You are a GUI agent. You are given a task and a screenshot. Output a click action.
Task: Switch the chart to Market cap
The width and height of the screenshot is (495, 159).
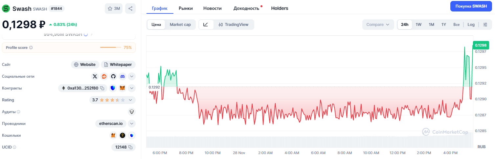click(180, 25)
